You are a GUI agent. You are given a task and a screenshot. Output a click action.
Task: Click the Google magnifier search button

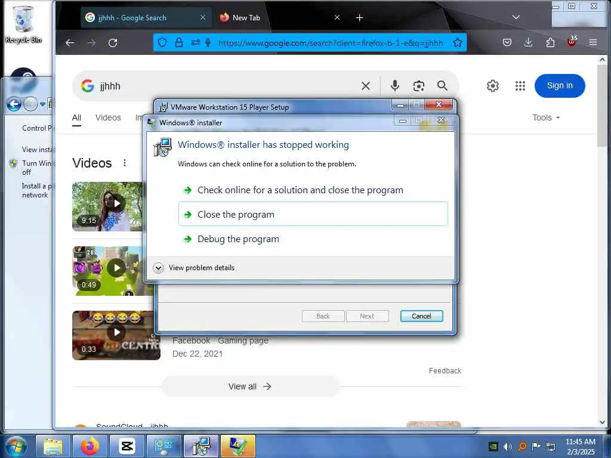click(x=442, y=86)
